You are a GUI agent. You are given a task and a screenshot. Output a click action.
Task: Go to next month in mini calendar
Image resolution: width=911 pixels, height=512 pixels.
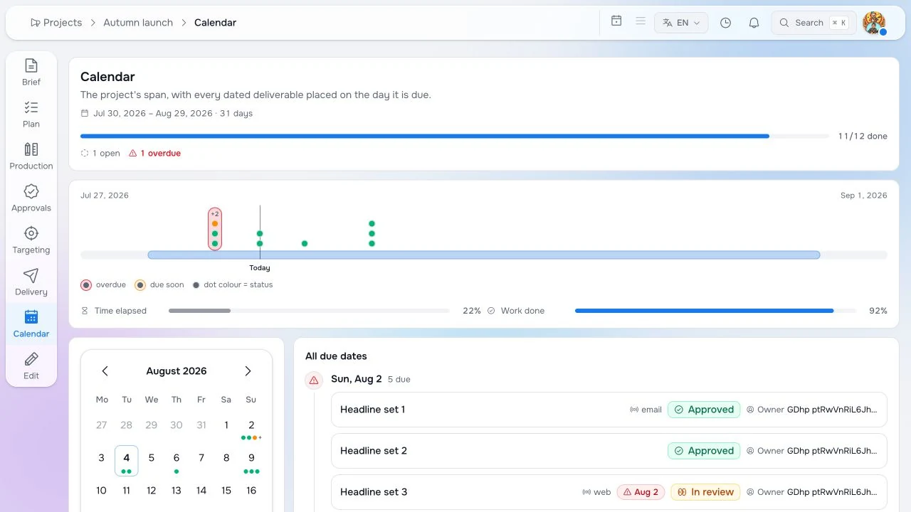248,371
